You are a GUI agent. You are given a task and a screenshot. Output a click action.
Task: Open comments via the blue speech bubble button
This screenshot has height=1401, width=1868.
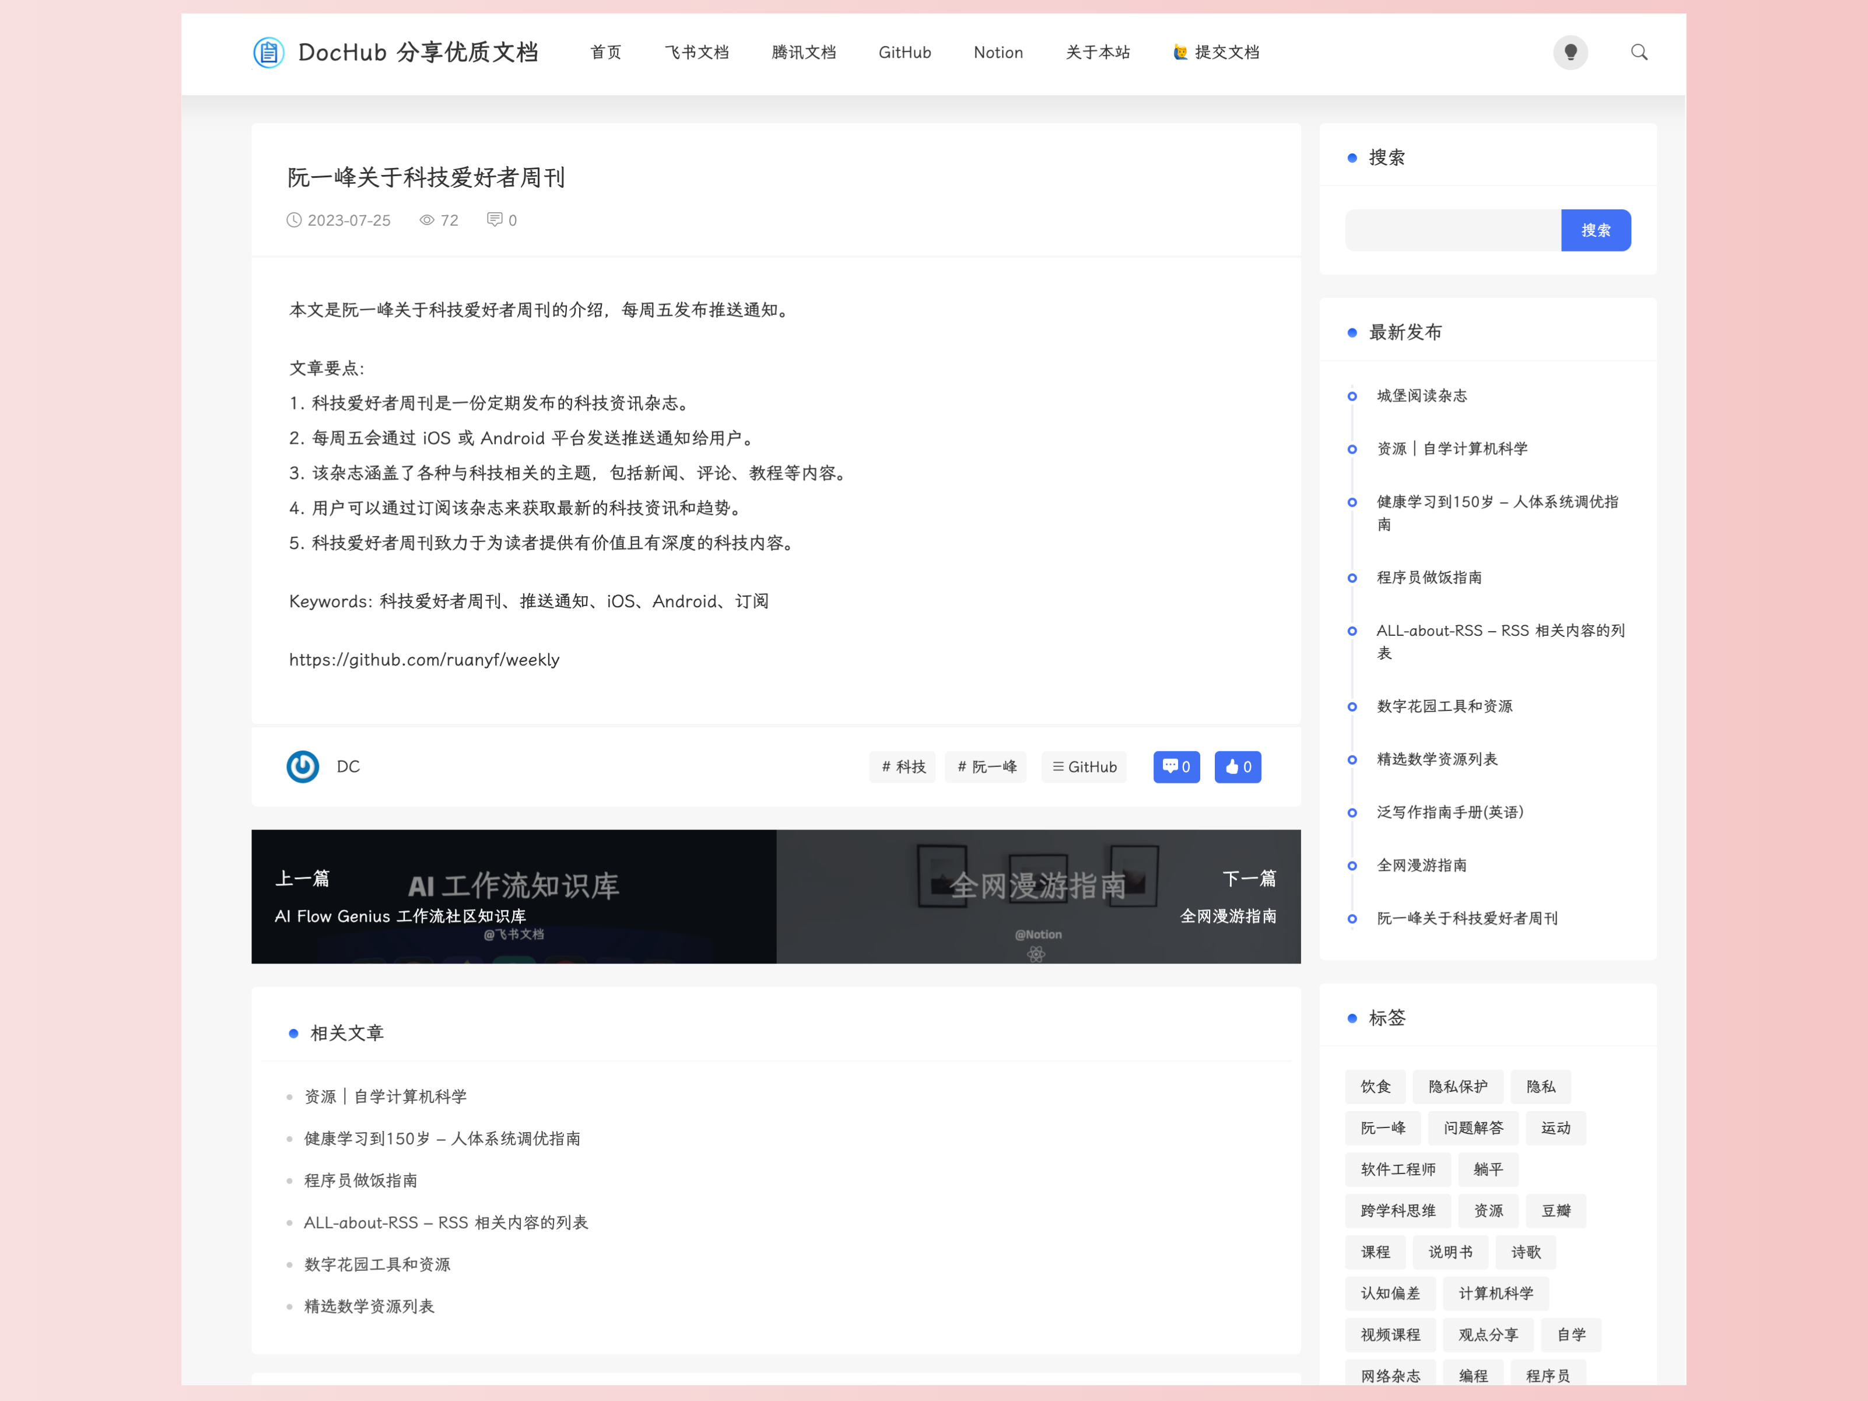[1176, 767]
